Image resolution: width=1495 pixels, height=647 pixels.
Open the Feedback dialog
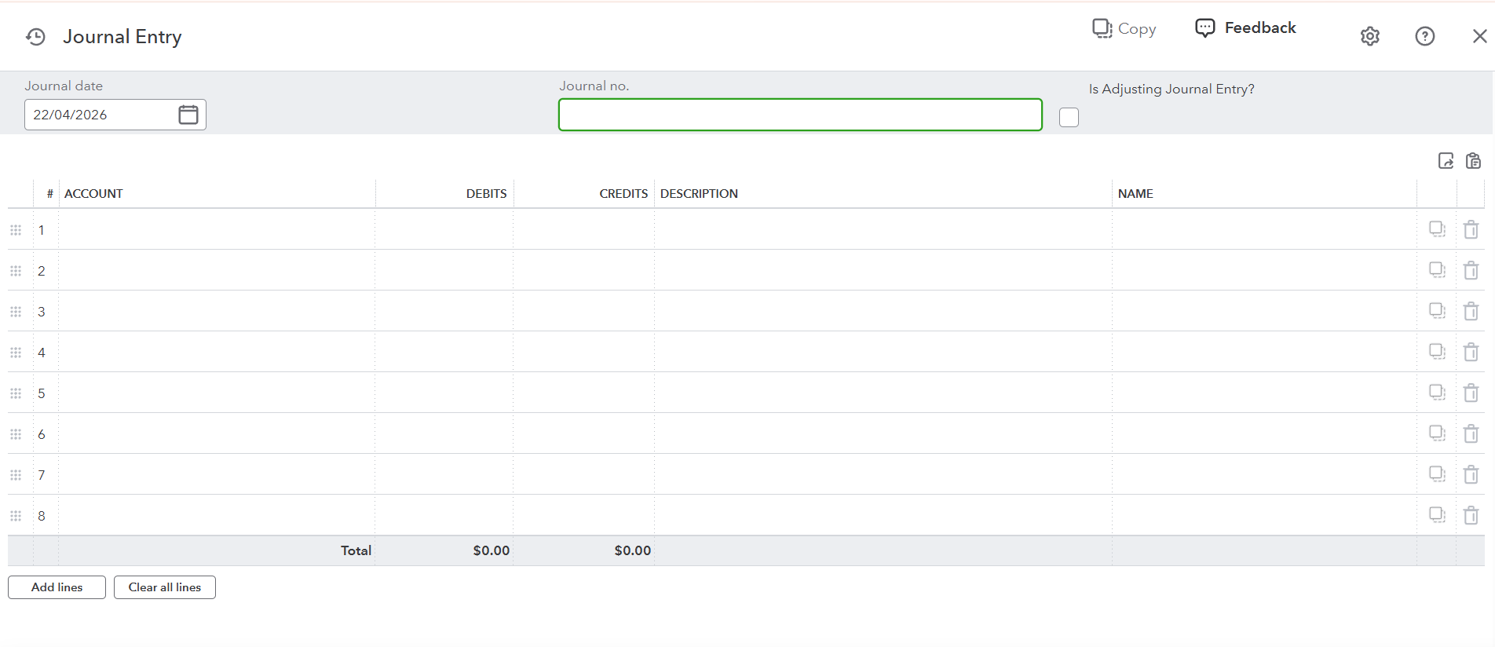1245,28
